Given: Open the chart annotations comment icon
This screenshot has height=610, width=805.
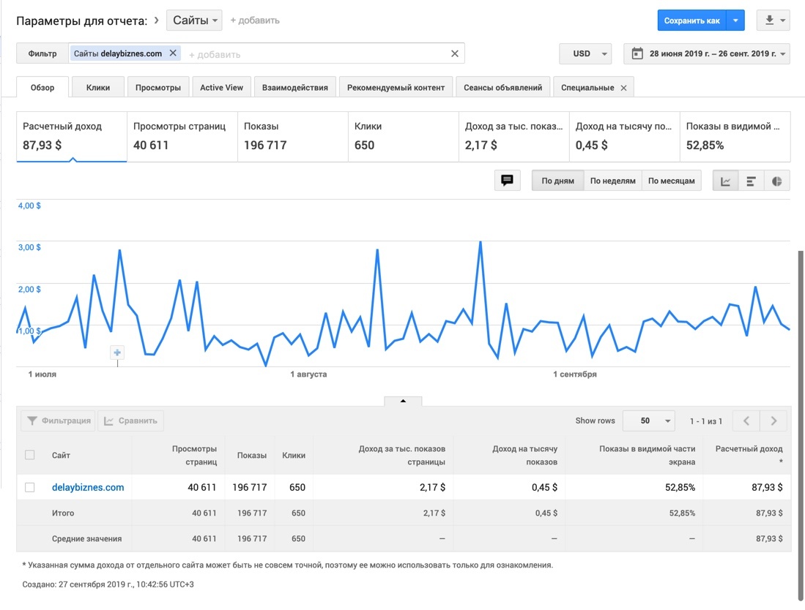Looking at the screenshot, I should coord(507,181).
